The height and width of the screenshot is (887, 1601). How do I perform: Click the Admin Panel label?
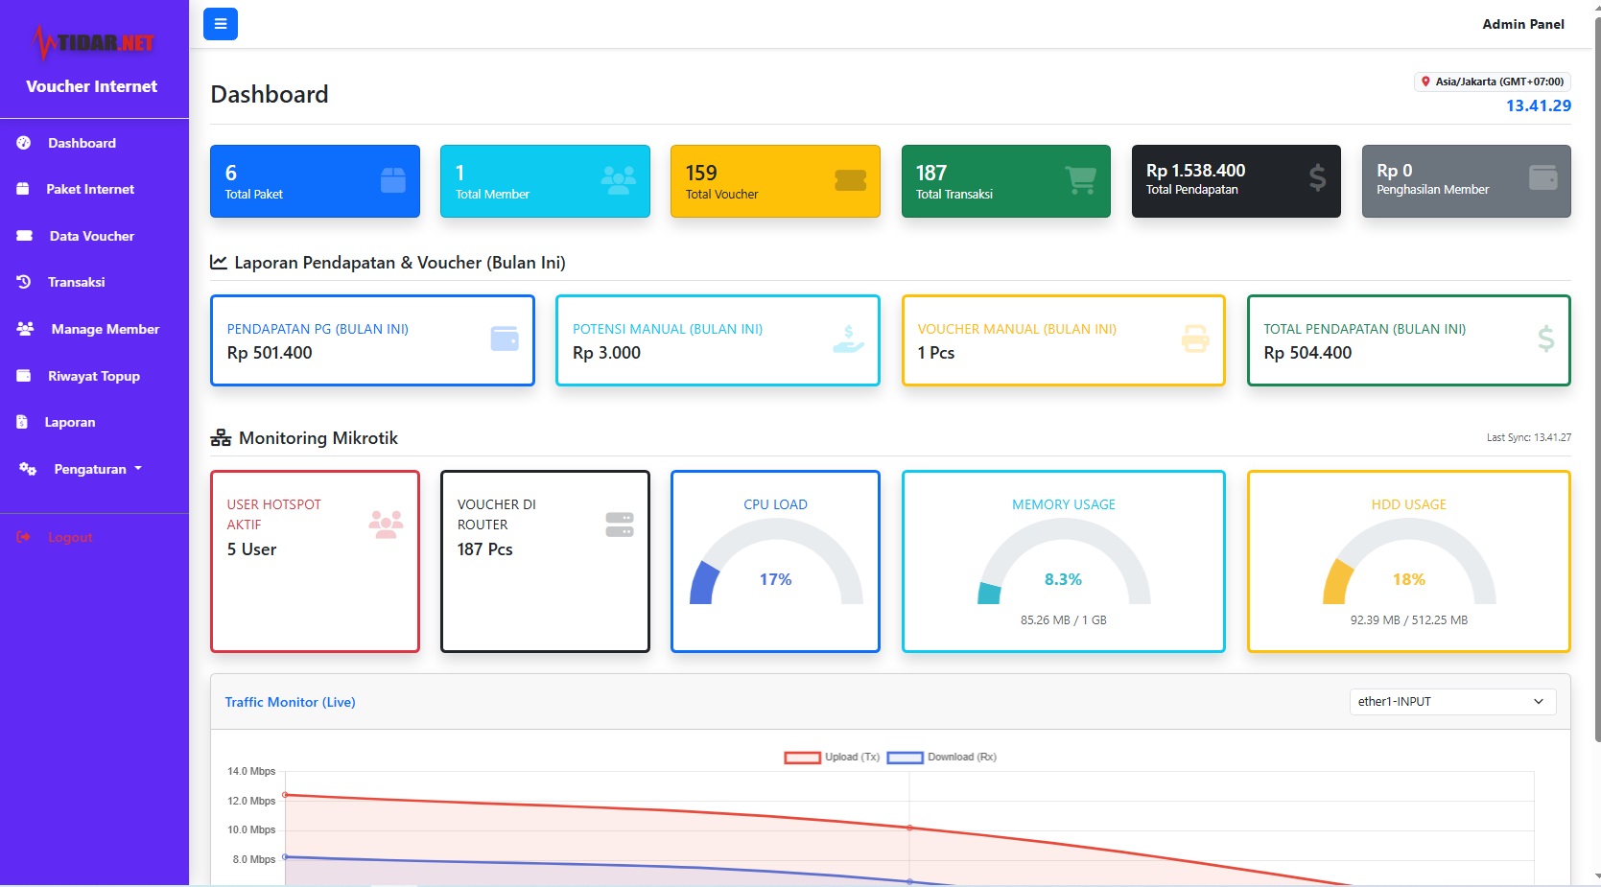pyautogui.click(x=1523, y=24)
